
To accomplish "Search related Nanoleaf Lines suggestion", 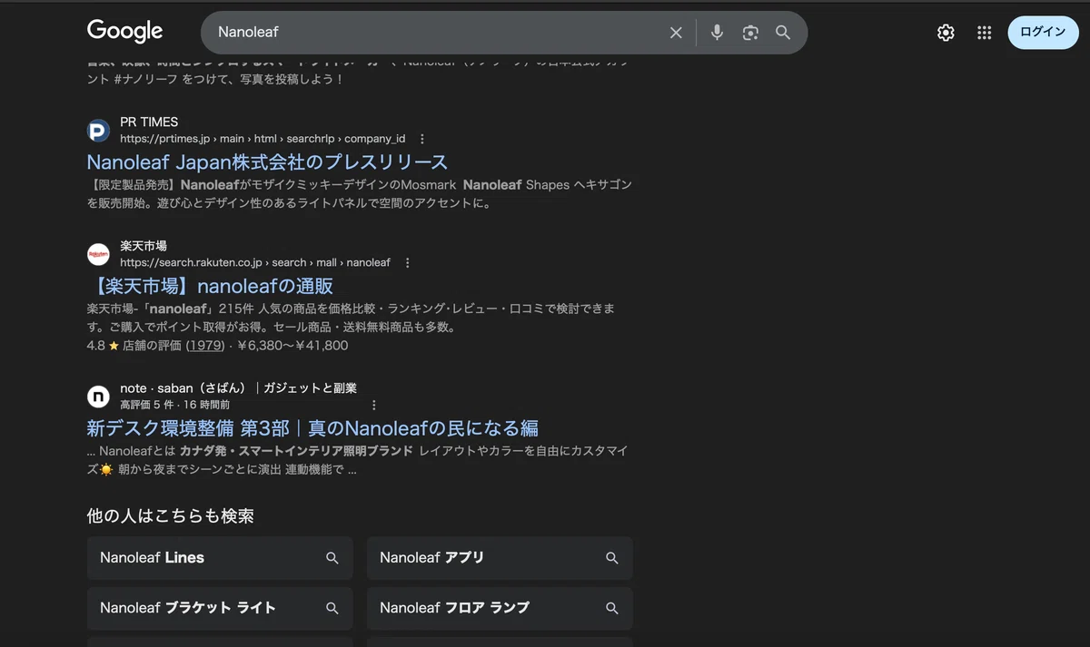I will coord(220,558).
